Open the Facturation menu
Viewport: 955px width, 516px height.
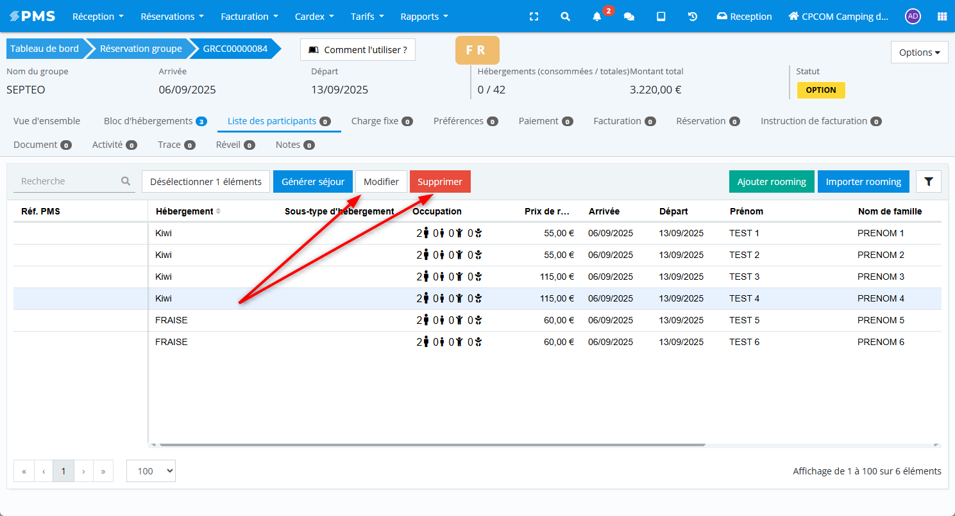(x=249, y=17)
